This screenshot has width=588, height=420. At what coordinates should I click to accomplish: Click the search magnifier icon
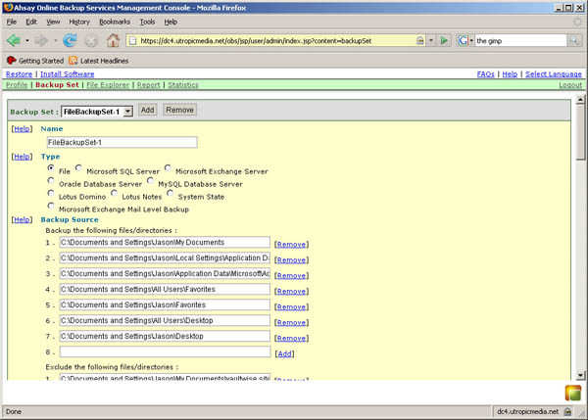574,40
